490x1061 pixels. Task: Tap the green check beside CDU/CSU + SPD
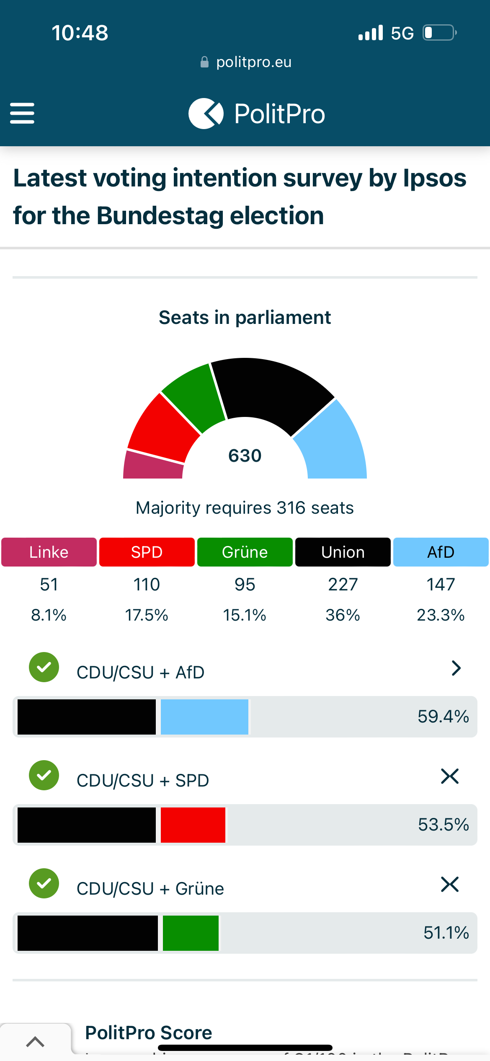click(44, 775)
